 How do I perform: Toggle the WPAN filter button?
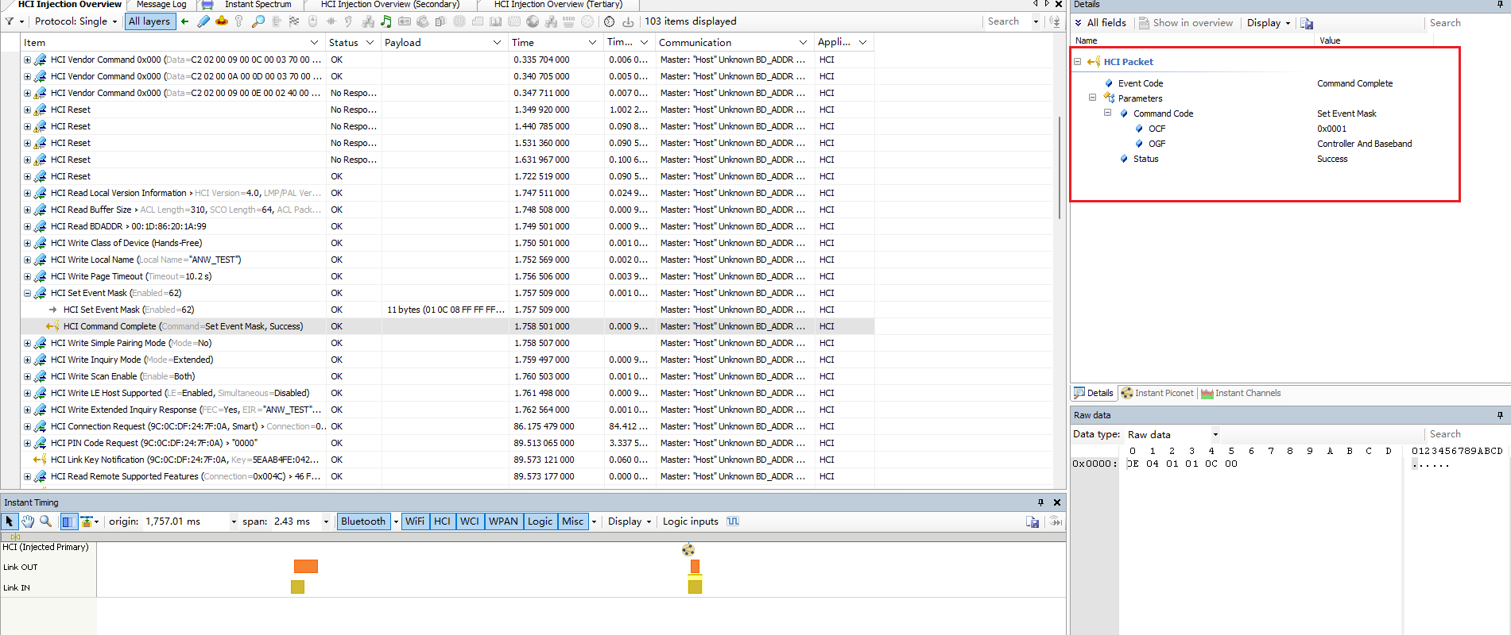[503, 521]
